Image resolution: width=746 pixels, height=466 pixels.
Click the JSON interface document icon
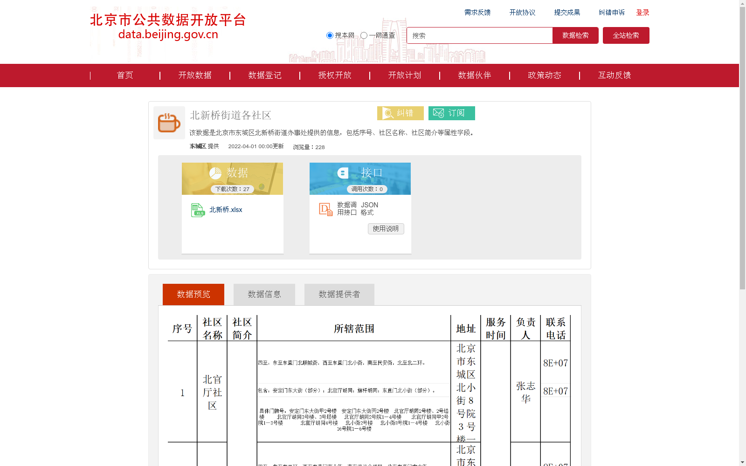(326, 209)
